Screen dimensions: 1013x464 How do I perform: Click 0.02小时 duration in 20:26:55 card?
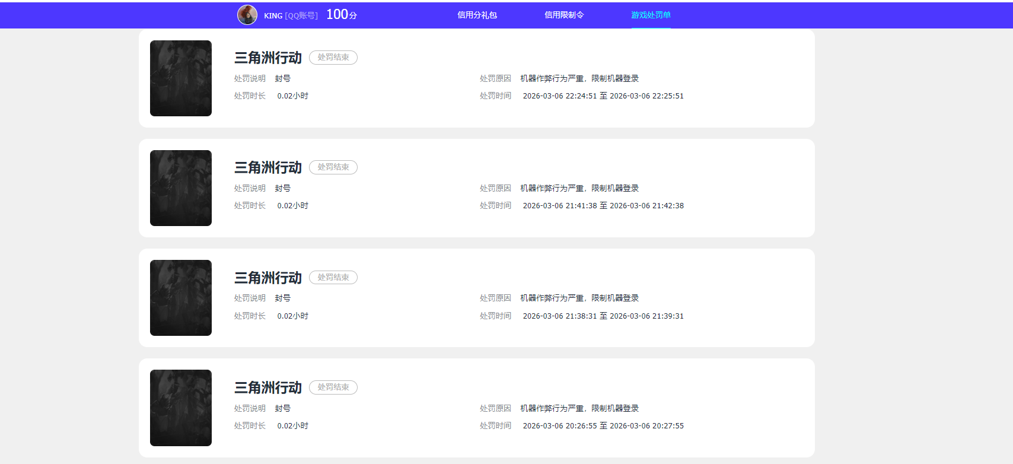(293, 425)
